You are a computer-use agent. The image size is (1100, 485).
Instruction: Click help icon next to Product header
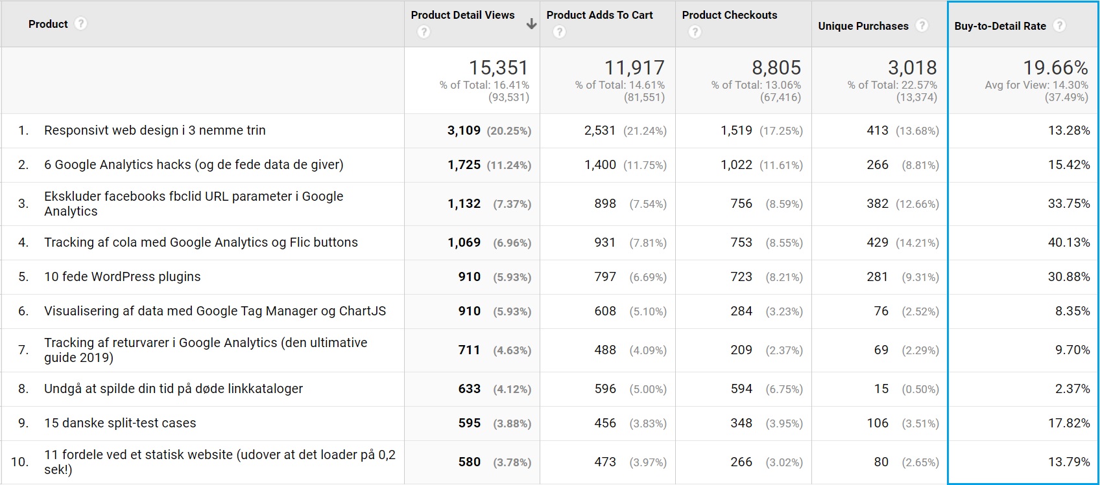point(80,24)
